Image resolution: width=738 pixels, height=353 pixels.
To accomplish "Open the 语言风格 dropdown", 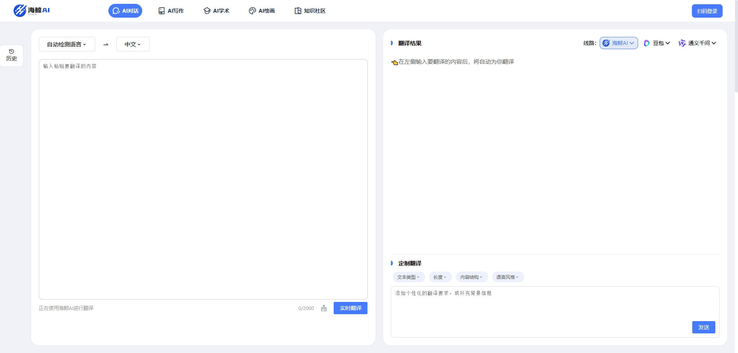I will pos(508,277).
